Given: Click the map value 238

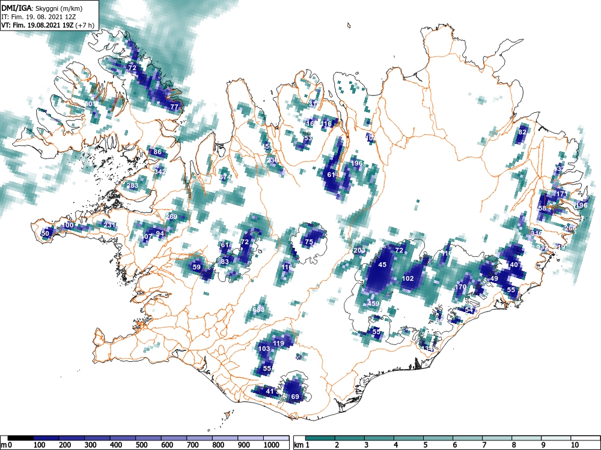Looking at the screenshot, I should pos(272,160).
